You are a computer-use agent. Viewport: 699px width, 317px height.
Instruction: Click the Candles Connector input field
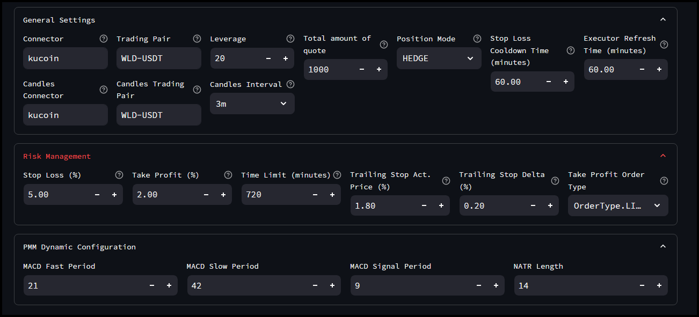tap(65, 115)
